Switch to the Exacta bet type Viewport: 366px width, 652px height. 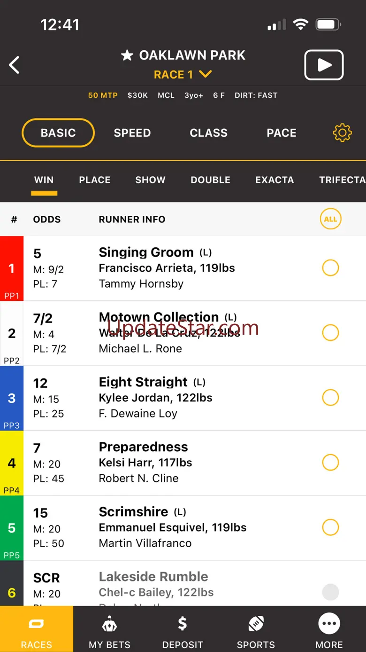point(274,180)
